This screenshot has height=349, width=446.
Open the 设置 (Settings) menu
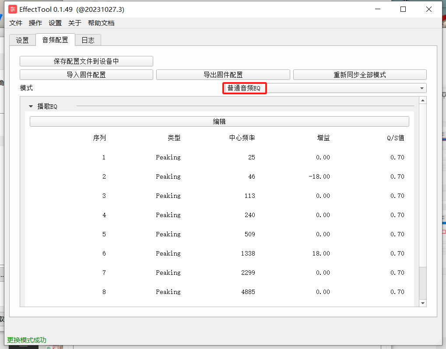pos(55,23)
